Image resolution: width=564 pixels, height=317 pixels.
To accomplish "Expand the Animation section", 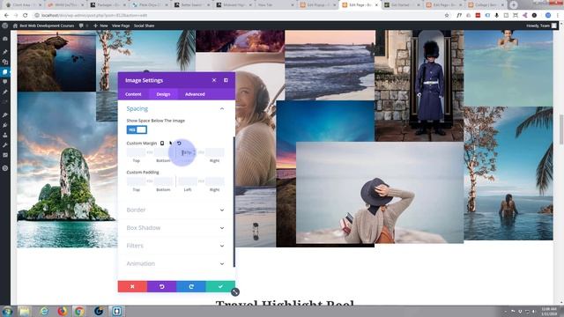I will (176, 263).
